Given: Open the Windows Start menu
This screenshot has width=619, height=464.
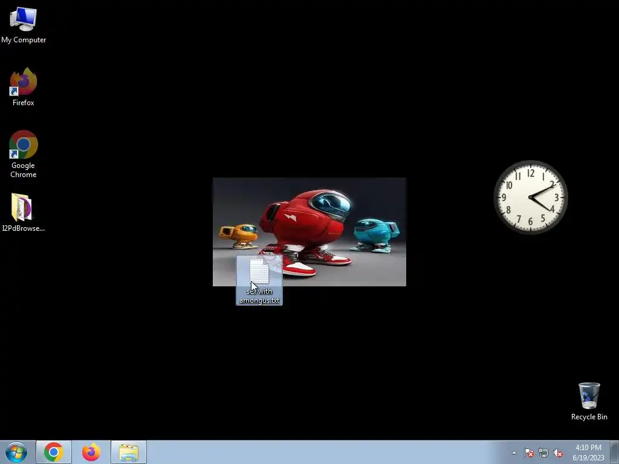Looking at the screenshot, I should [x=16, y=452].
